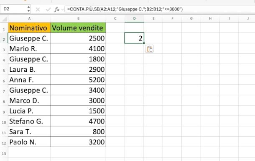The width and height of the screenshot is (255, 161).
Task: Select the cell with value 800
Action: tap(79, 132)
